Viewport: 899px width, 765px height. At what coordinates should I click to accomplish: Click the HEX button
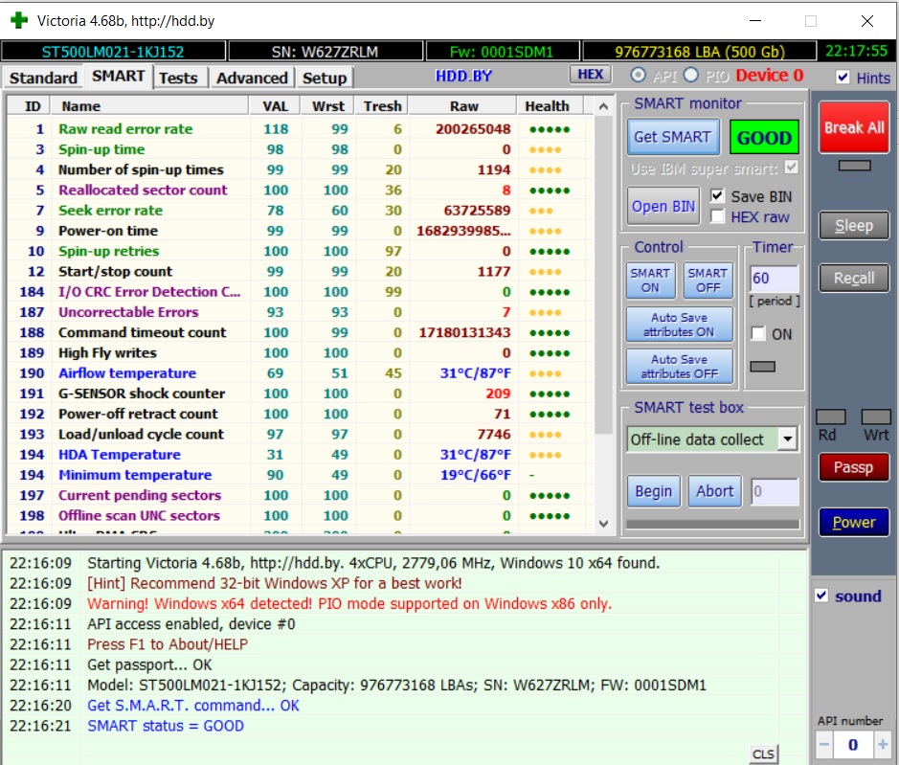click(x=591, y=75)
